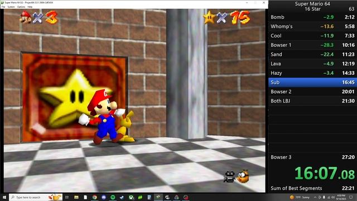Screen dimensions: 357x201
Task: Expand the hidden system tray icons
Action: (x=315, y=197)
